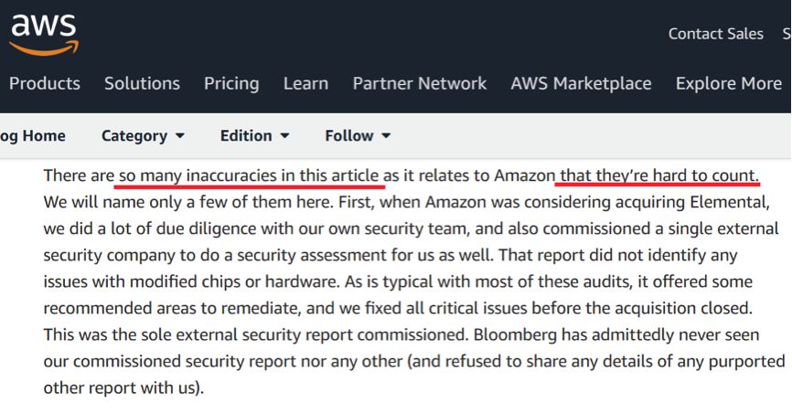Open the Products menu

[x=45, y=83]
